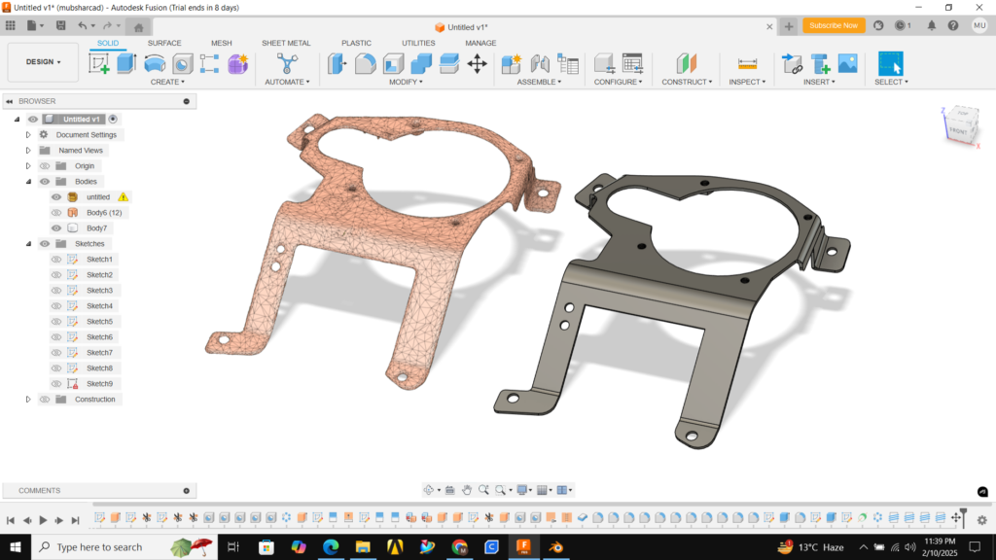The image size is (996, 560).
Task: Click the Fillet tool in Modify
Action: 366,64
